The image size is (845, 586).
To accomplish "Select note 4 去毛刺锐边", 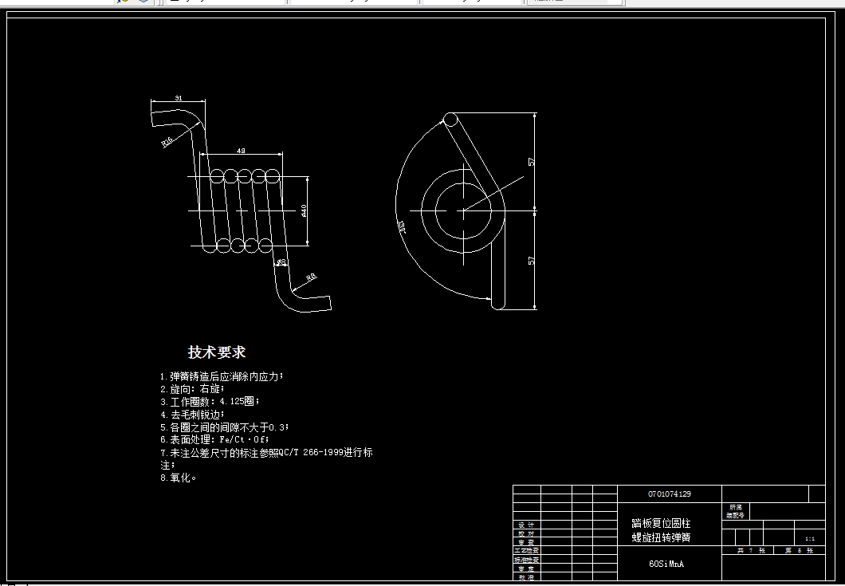I will pyautogui.click(x=192, y=415).
